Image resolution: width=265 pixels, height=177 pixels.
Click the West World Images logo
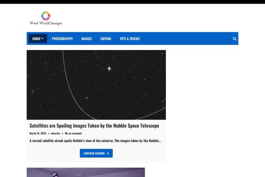tap(46, 18)
